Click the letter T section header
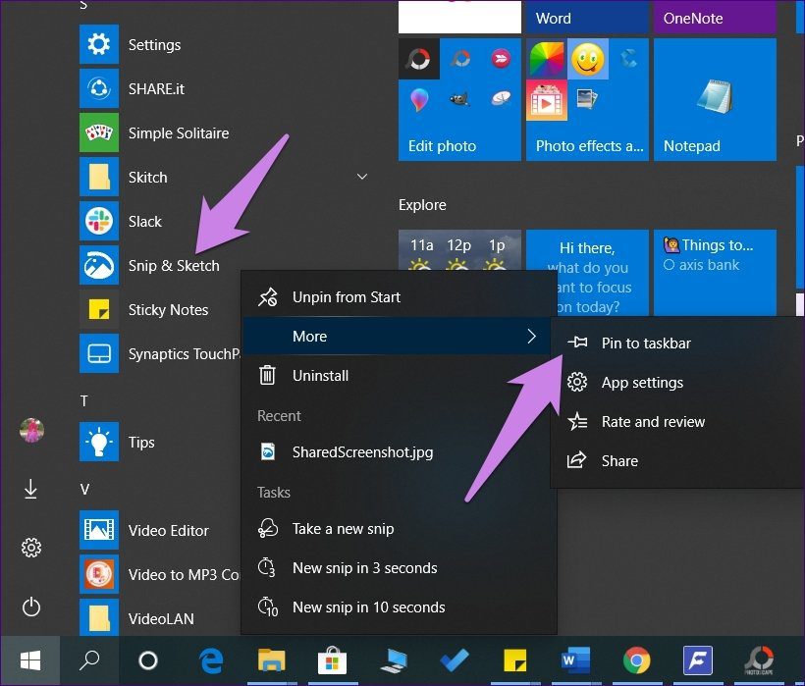Image resolution: width=805 pixels, height=686 pixels. pyautogui.click(x=84, y=400)
